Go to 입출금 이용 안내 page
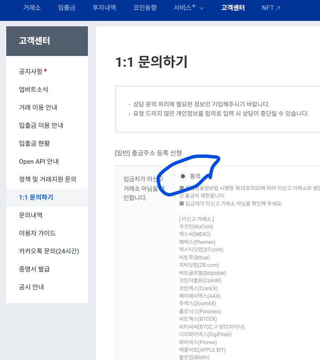Viewport: 320px width, 360px height. [x=41, y=125]
